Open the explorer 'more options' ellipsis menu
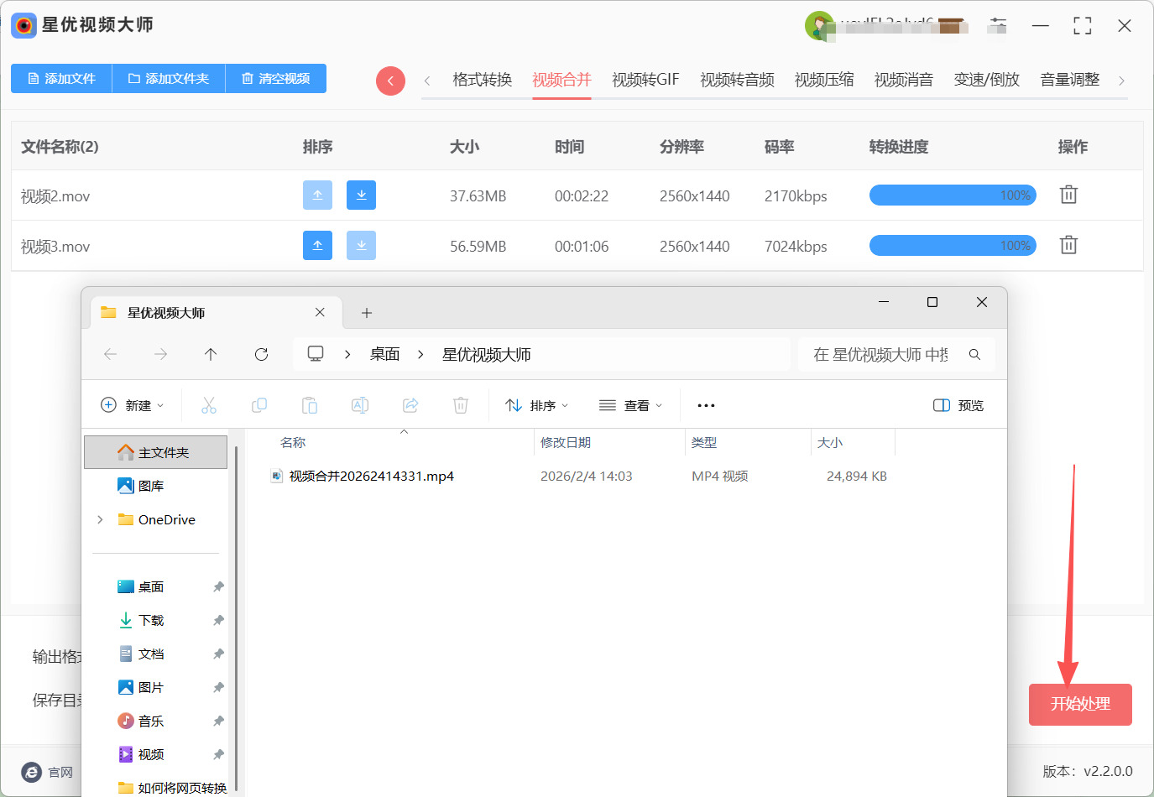The image size is (1154, 797). [x=706, y=406]
